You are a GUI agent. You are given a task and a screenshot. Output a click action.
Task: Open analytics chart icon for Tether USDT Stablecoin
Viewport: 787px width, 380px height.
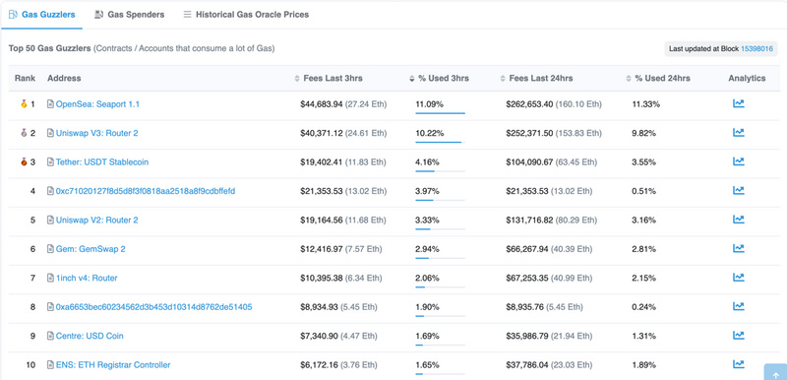[739, 161]
